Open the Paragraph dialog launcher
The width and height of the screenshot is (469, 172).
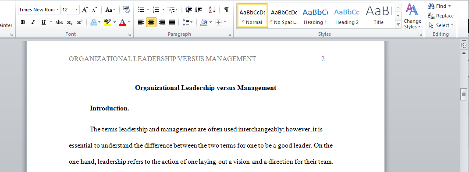coord(229,34)
